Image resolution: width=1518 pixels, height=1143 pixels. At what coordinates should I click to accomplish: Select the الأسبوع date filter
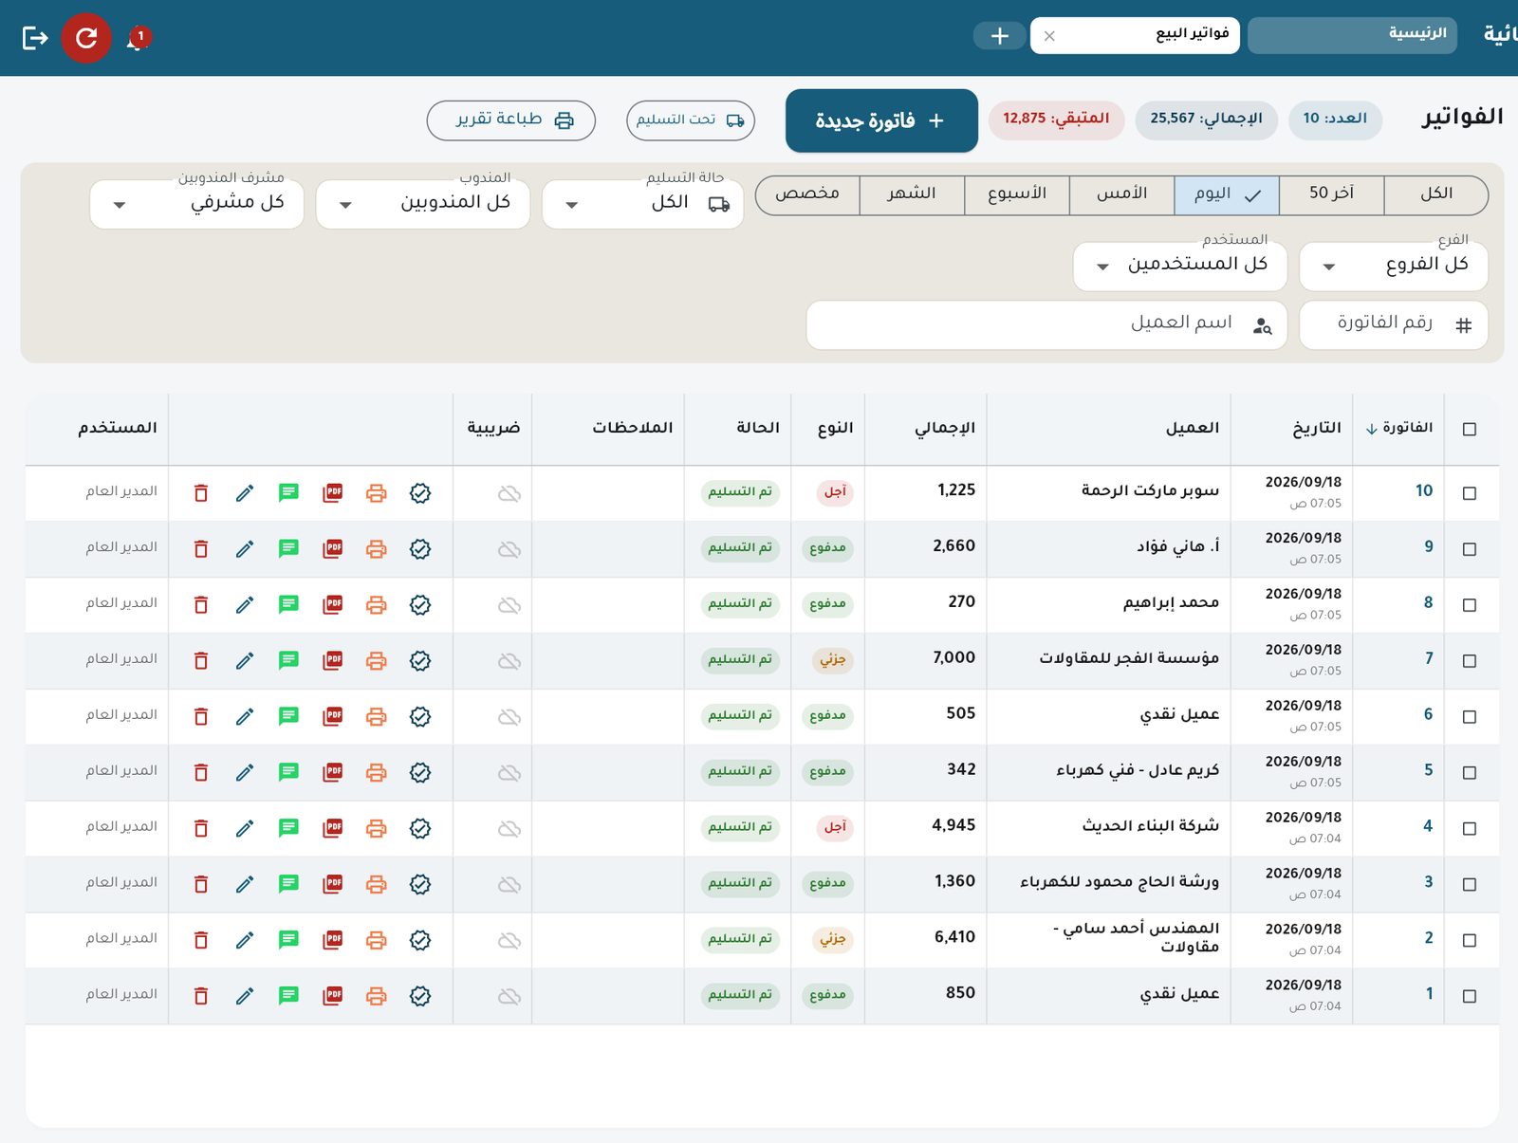coord(1016,194)
